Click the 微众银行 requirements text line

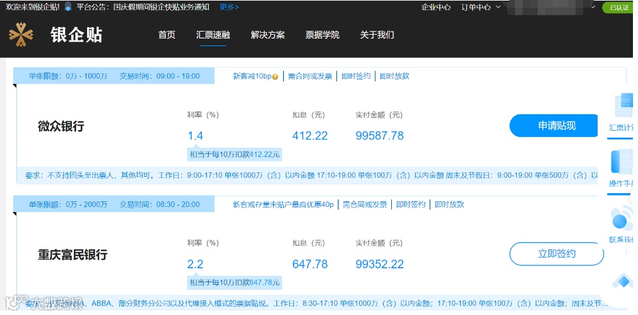(x=311, y=175)
